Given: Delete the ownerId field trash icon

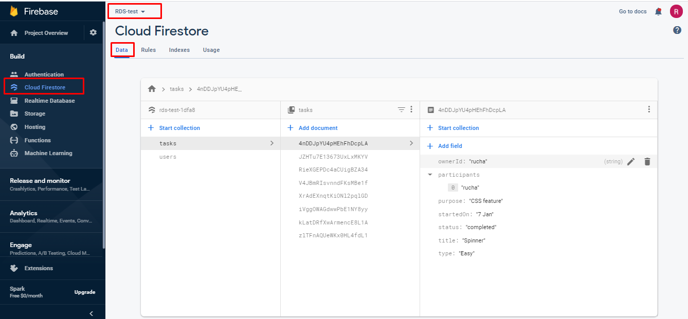Looking at the screenshot, I should pyautogui.click(x=647, y=161).
